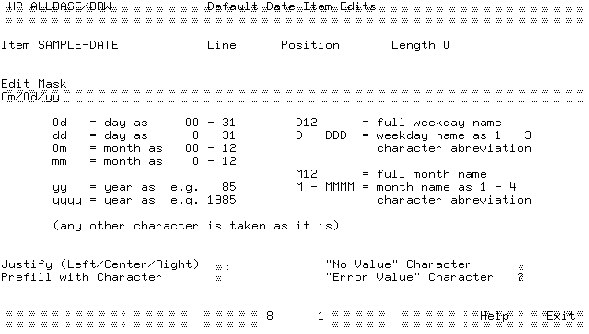Click the "No Value" Character field

click(520, 264)
